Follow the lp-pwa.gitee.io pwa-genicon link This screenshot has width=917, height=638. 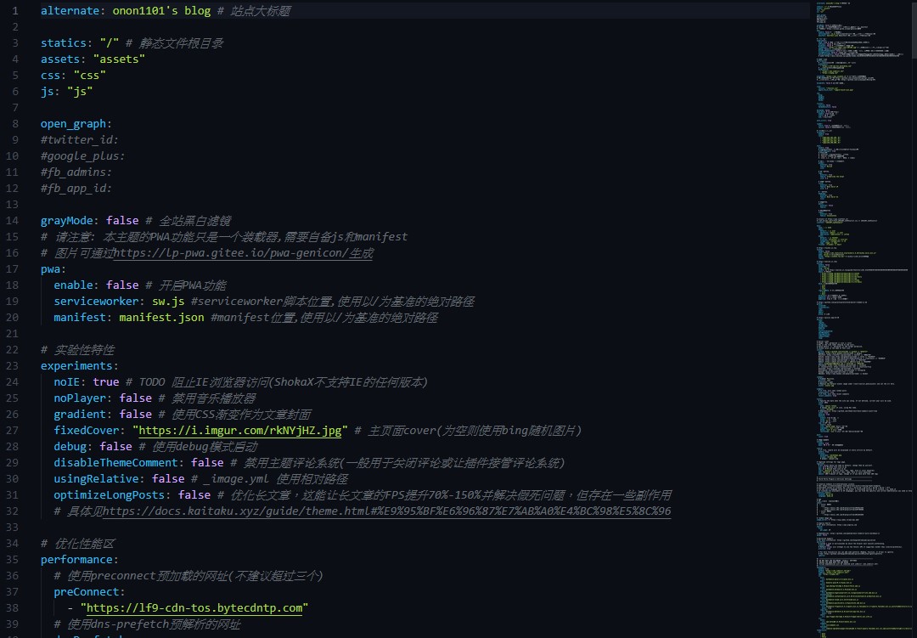[x=243, y=253]
